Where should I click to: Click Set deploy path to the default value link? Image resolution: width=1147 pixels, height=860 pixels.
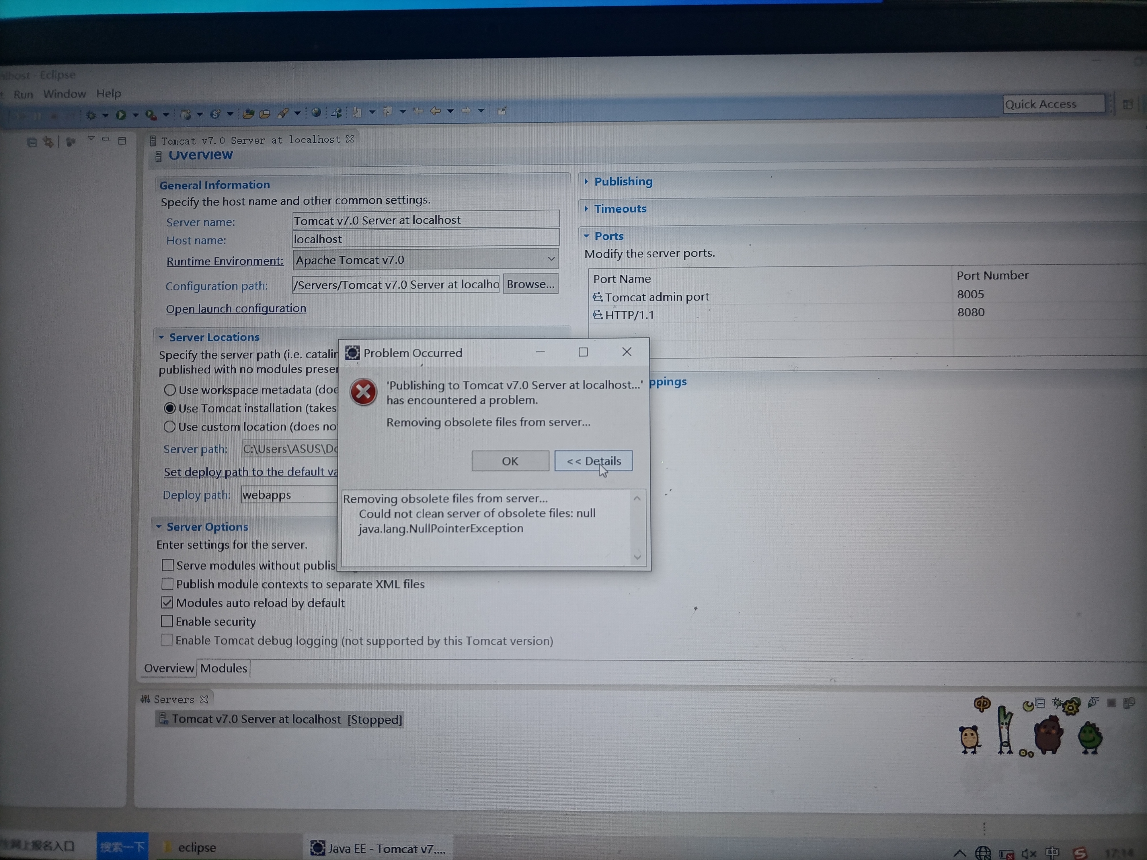pyautogui.click(x=251, y=472)
